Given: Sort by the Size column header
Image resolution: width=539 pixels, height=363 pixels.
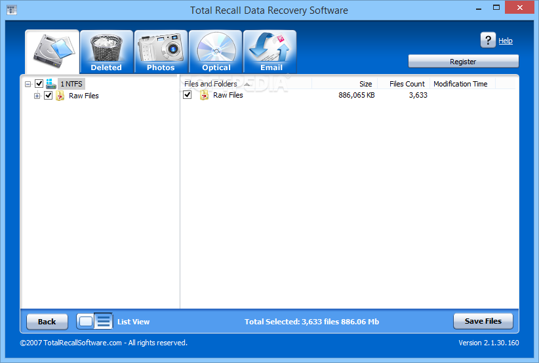Looking at the screenshot, I should tap(344, 84).
